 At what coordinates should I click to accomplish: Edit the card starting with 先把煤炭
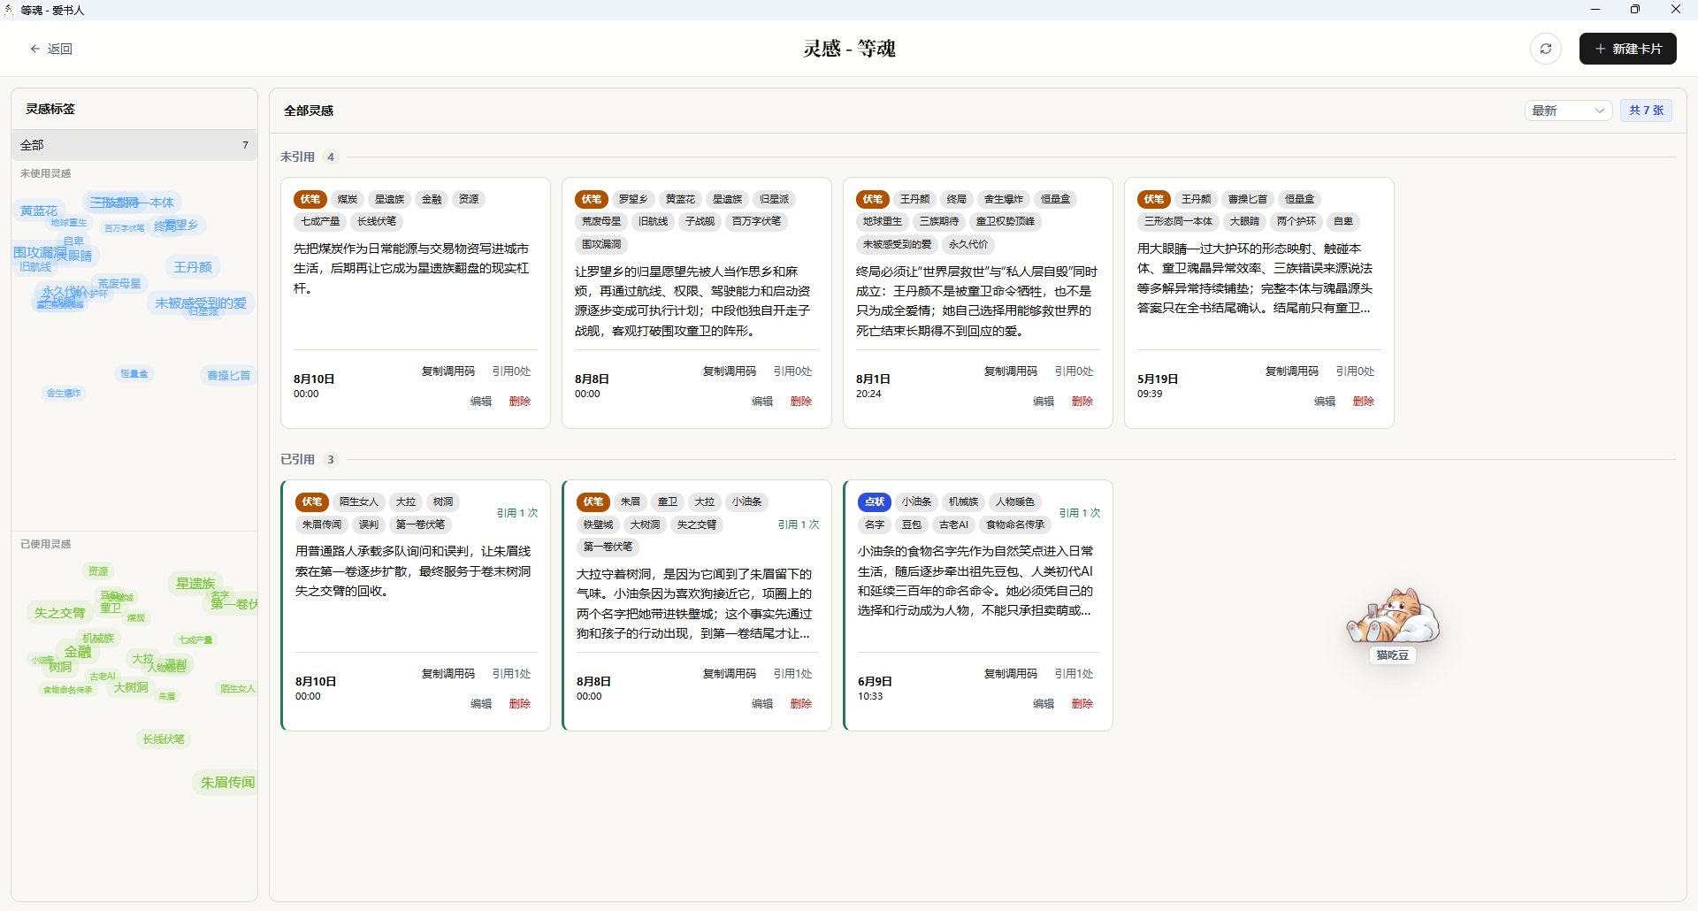click(481, 402)
